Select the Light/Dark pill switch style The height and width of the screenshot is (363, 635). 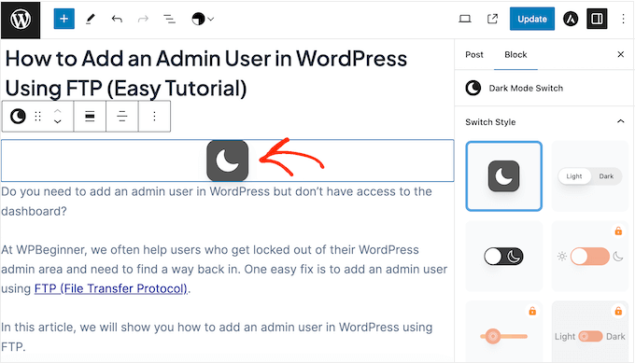point(589,176)
